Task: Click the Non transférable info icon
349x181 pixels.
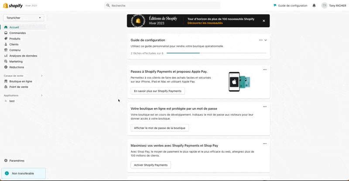Action: tap(7, 174)
